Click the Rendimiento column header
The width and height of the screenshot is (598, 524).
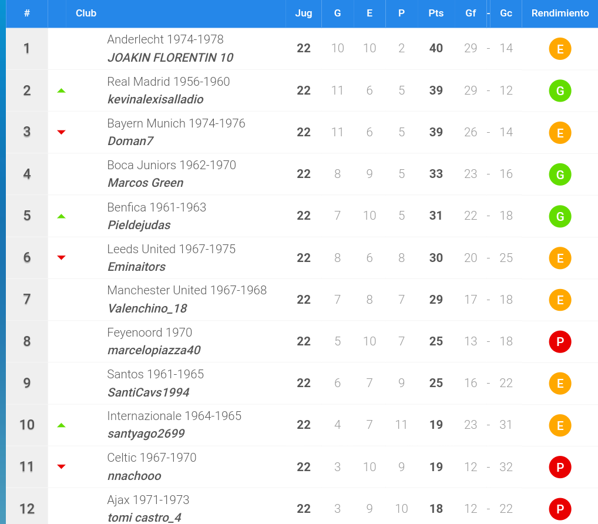pyautogui.click(x=560, y=14)
